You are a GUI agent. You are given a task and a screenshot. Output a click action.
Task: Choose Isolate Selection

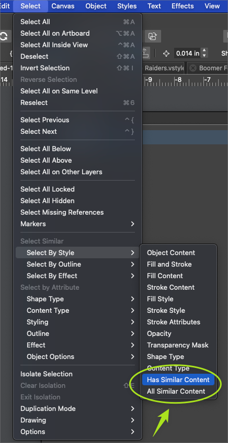[77, 374]
